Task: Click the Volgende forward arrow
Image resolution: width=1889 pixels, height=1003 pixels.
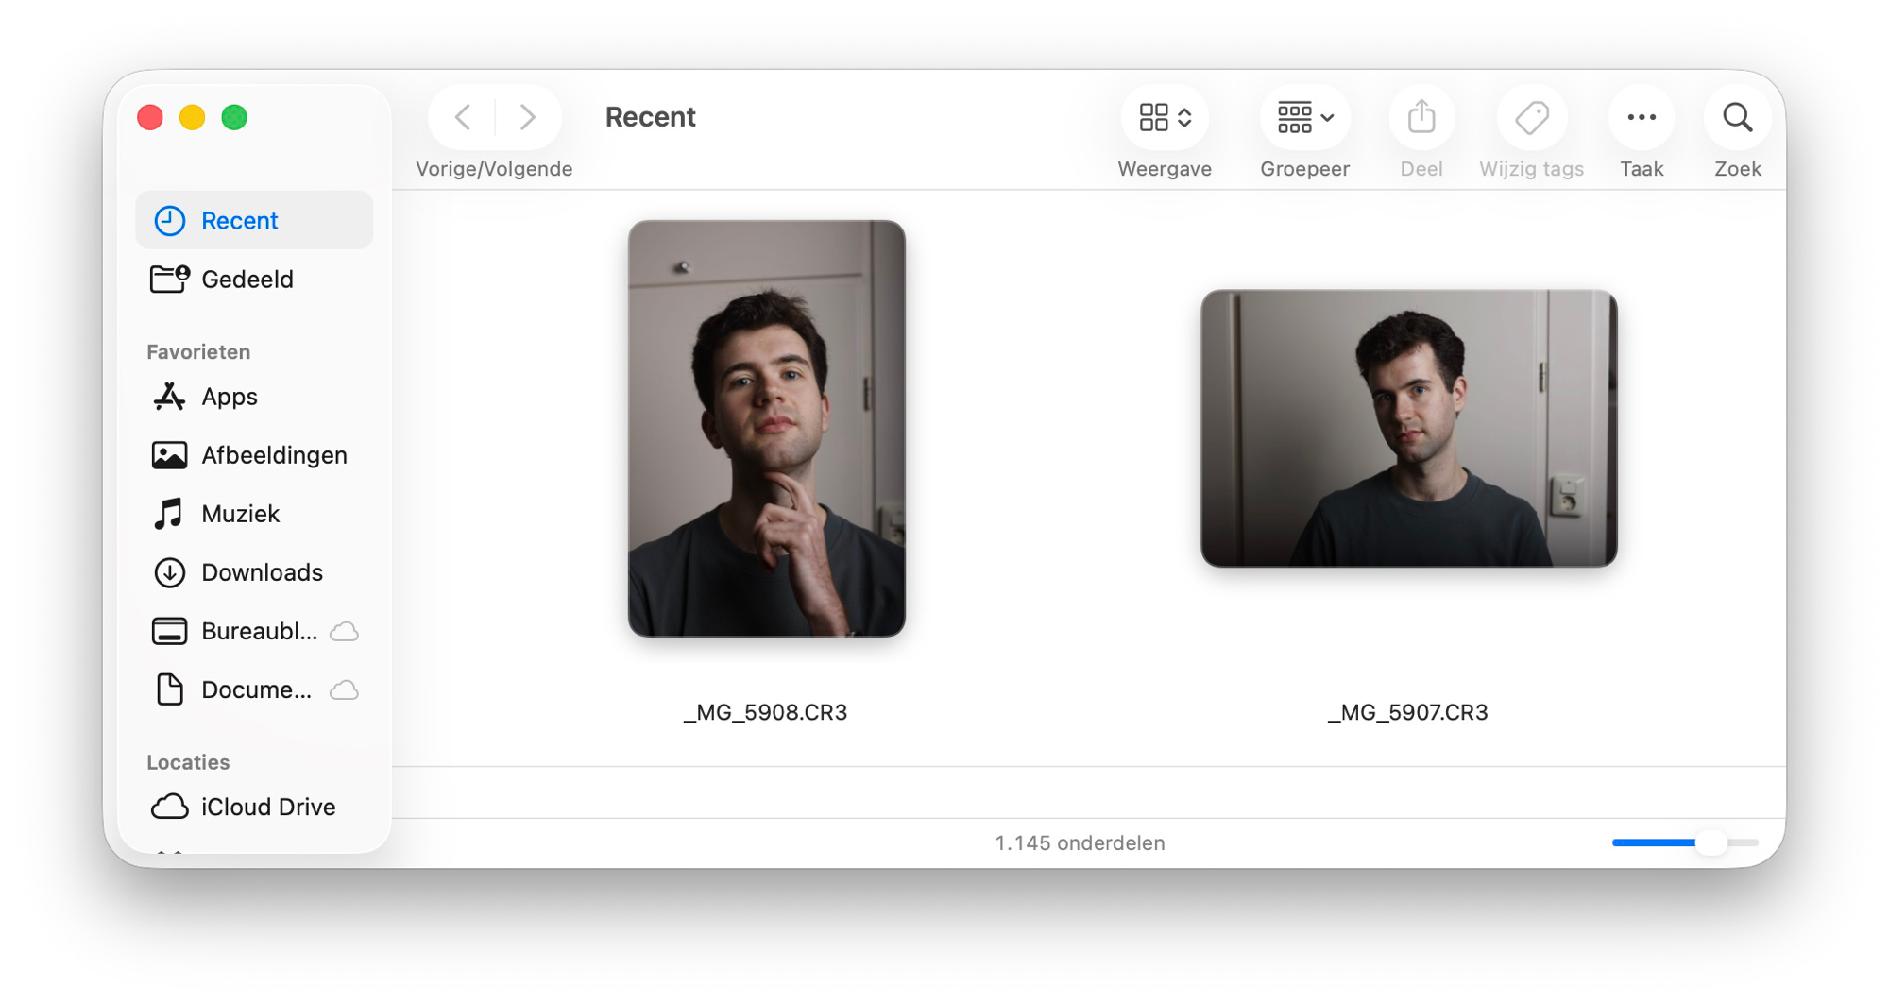Action: (527, 116)
